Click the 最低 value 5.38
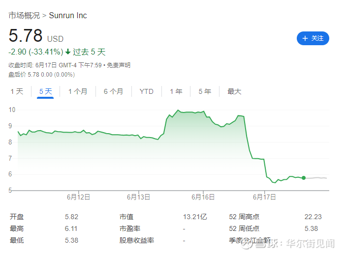 pyautogui.click(x=71, y=240)
